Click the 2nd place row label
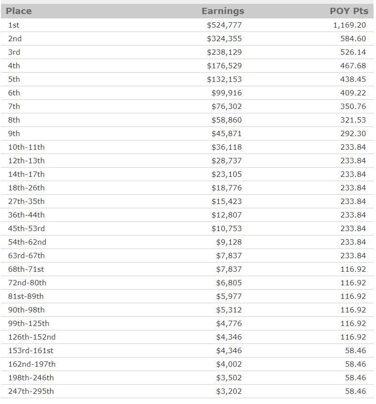The height and width of the screenshot is (404, 376). tap(15, 39)
